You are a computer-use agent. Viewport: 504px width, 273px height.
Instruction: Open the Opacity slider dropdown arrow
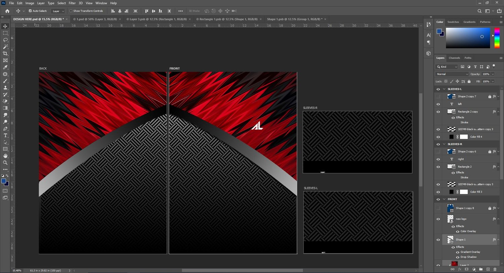point(493,74)
